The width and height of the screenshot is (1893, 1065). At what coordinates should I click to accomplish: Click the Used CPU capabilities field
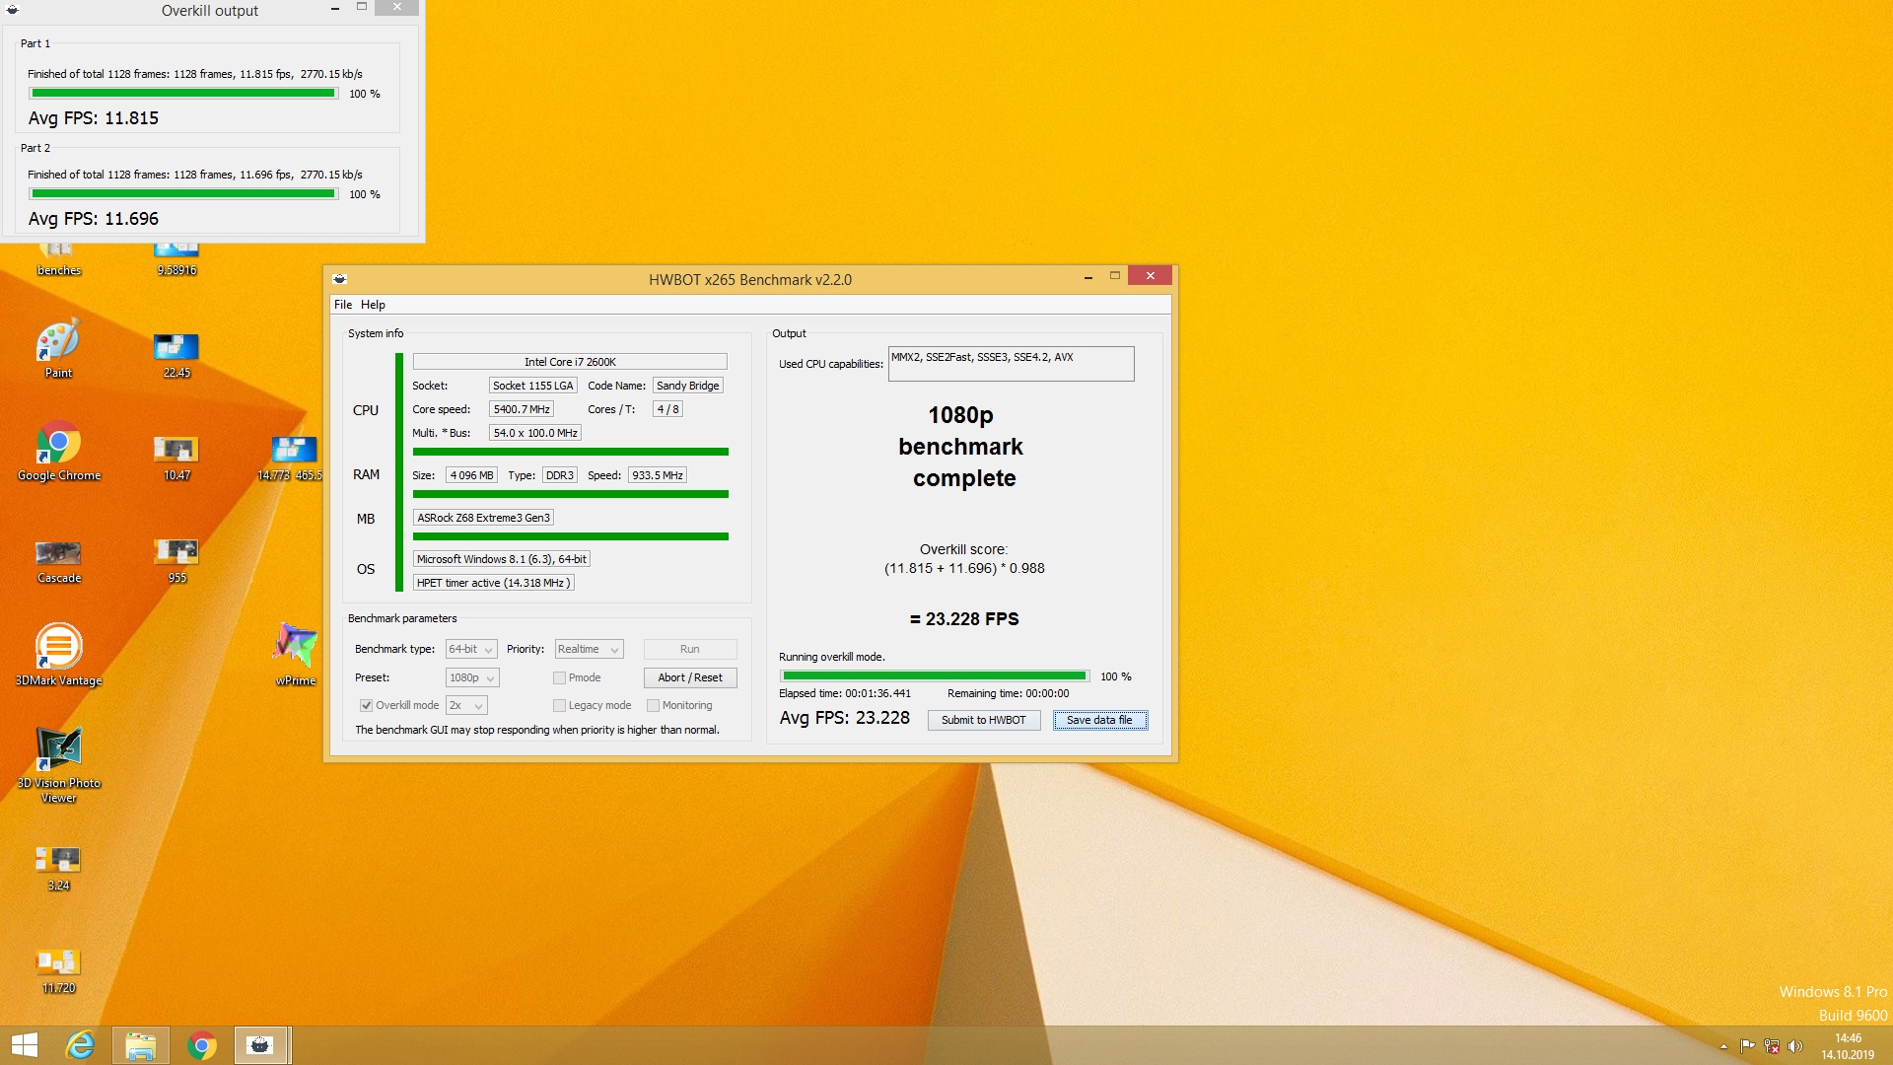click(1011, 364)
